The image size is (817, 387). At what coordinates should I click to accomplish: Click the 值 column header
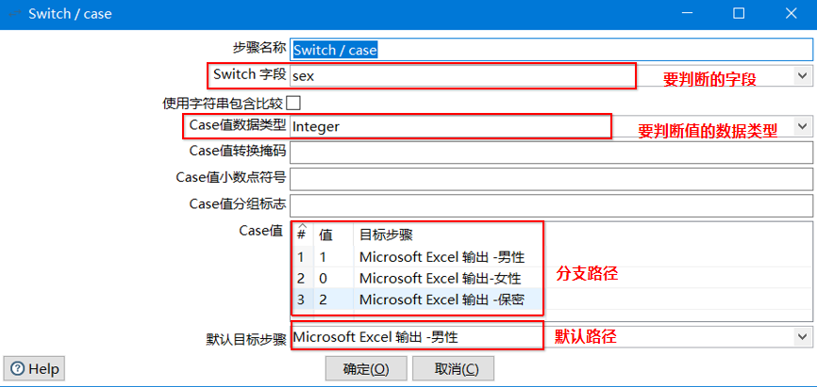pyautogui.click(x=333, y=234)
